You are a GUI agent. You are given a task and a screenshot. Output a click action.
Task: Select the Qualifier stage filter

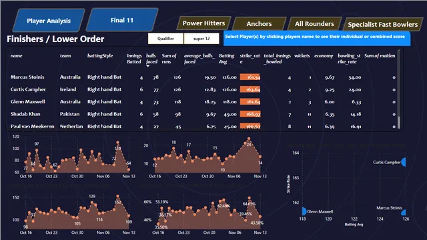pos(165,39)
